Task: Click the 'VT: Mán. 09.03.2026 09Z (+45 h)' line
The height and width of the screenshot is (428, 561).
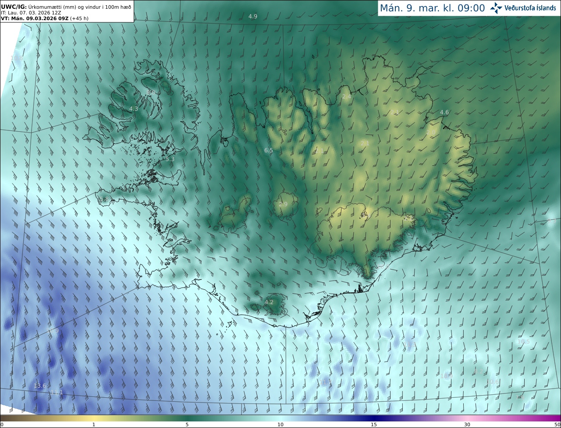Action: point(44,18)
